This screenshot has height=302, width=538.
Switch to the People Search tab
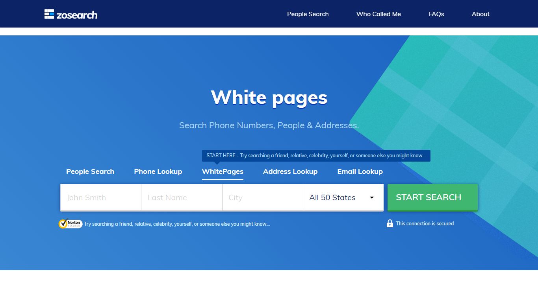coord(90,171)
